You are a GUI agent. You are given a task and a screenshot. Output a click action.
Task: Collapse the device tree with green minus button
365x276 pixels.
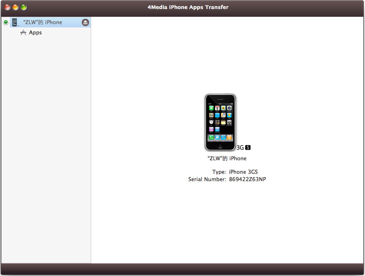(x=6, y=22)
